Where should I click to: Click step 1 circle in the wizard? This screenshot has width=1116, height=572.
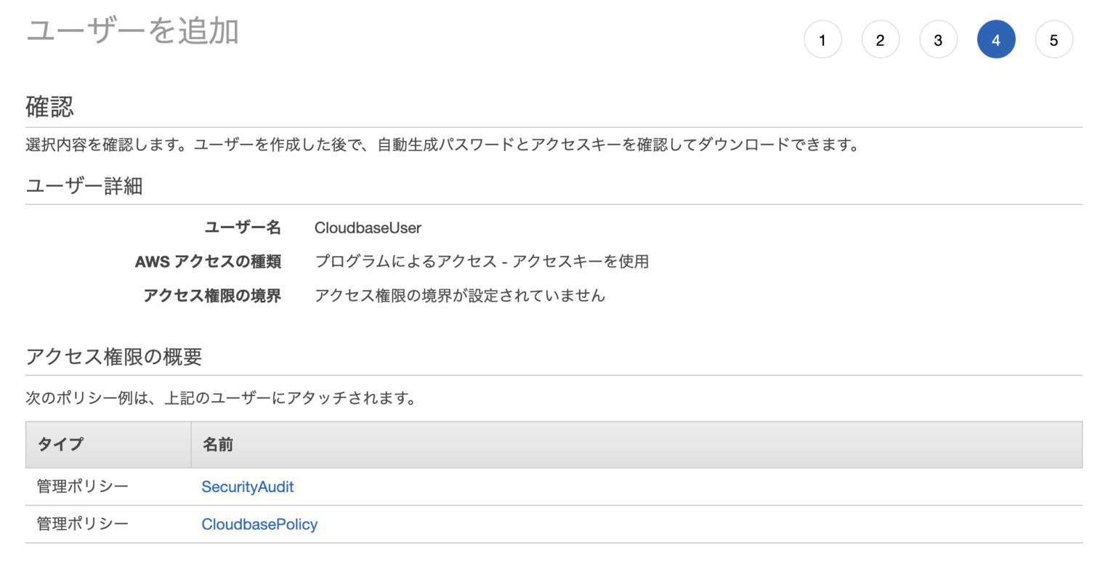pyautogui.click(x=822, y=39)
